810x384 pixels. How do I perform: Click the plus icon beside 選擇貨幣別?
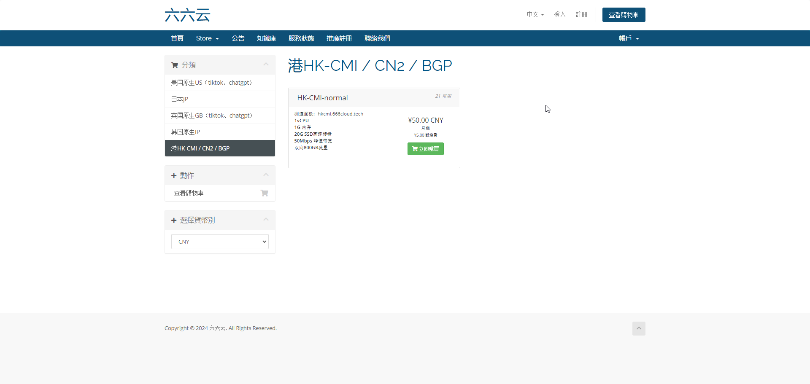[174, 220]
